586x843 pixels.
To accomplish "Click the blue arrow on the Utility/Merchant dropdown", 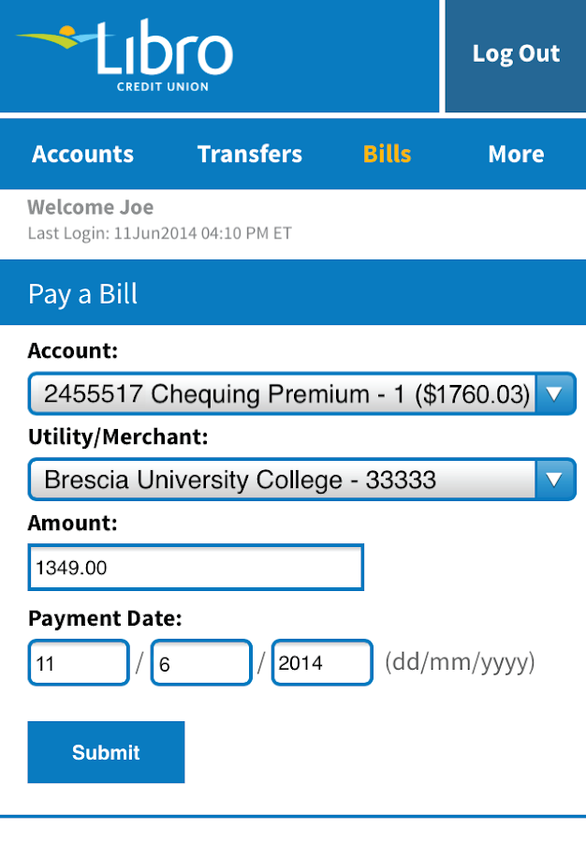I will pyautogui.click(x=555, y=481).
